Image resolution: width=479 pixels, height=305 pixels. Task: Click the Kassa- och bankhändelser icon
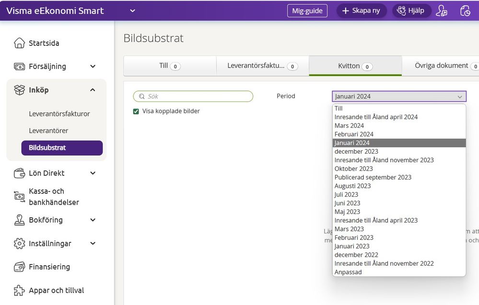pyautogui.click(x=19, y=197)
